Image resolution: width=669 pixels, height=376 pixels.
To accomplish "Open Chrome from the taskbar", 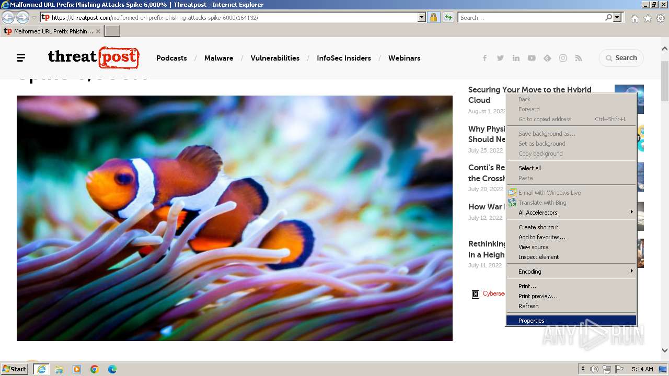I will (95, 369).
